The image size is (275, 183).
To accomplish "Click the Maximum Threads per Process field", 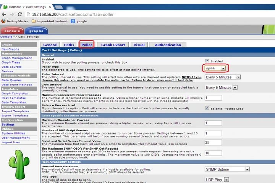I will (x=213, y=123).
